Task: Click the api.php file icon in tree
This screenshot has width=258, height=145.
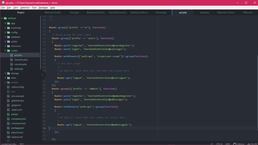Action: [x=12, y=55]
